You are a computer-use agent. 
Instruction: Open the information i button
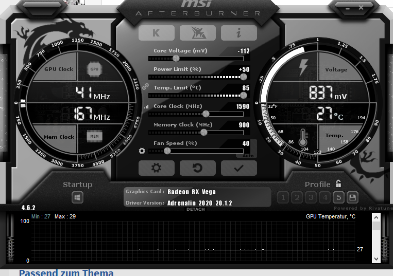click(x=239, y=33)
